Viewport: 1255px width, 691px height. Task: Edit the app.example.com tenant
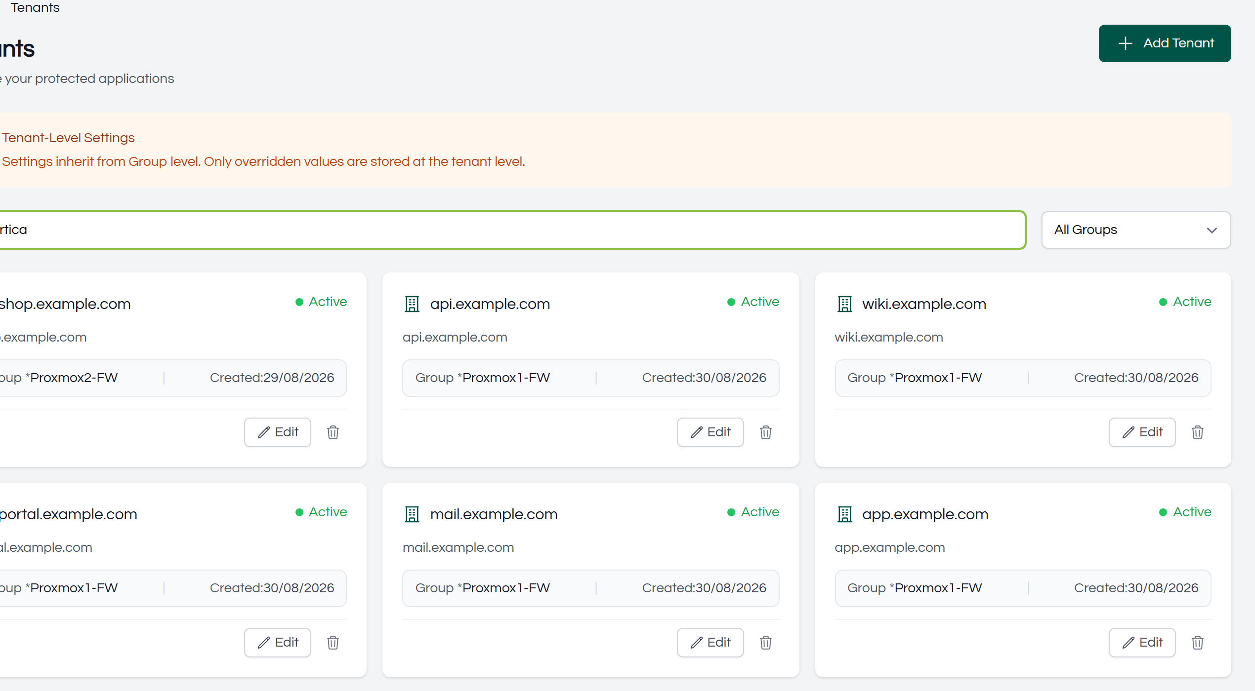(x=1142, y=643)
